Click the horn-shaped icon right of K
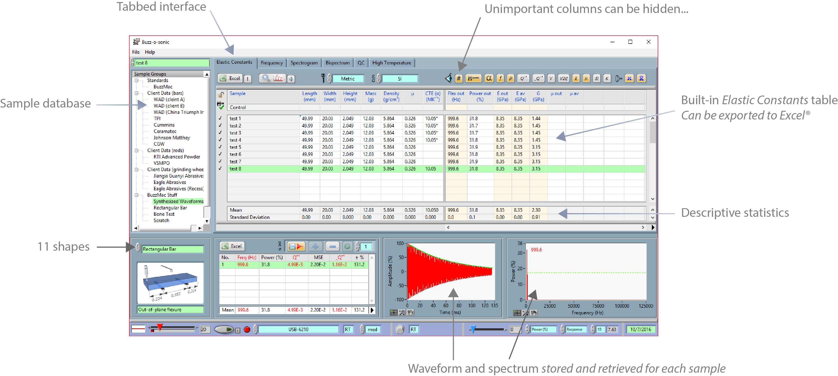Image resolution: width=838 pixels, height=376 pixels. click(618, 78)
